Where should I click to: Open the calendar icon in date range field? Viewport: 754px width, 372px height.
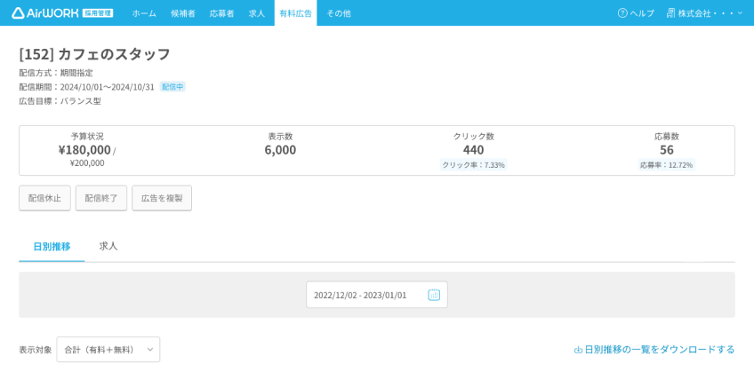point(434,295)
